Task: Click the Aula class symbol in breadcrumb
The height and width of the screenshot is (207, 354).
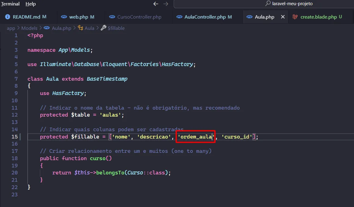Action: click(90, 28)
